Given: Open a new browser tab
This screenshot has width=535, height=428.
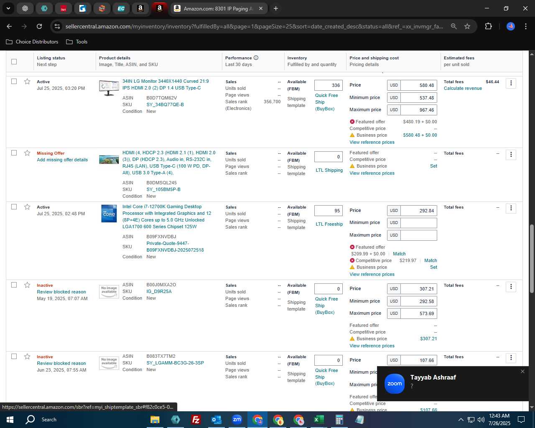Looking at the screenshot, I should click(x=276, y=8).
